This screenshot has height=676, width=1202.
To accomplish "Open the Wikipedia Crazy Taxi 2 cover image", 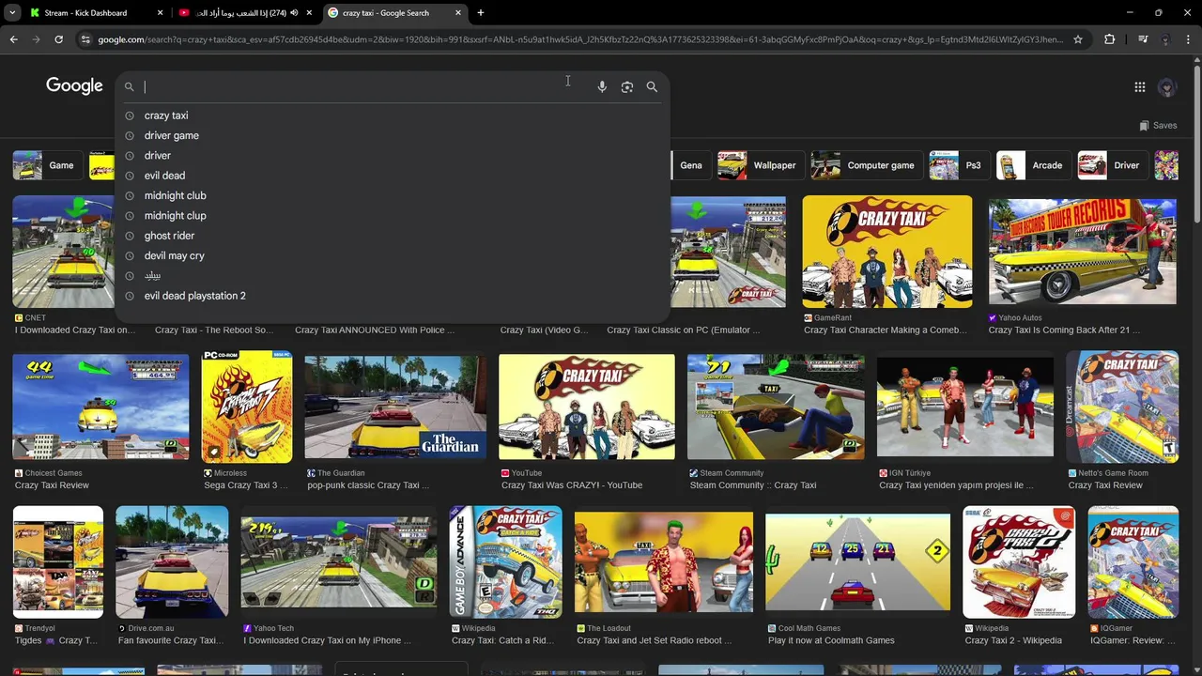I will [x=1019, y=561].
